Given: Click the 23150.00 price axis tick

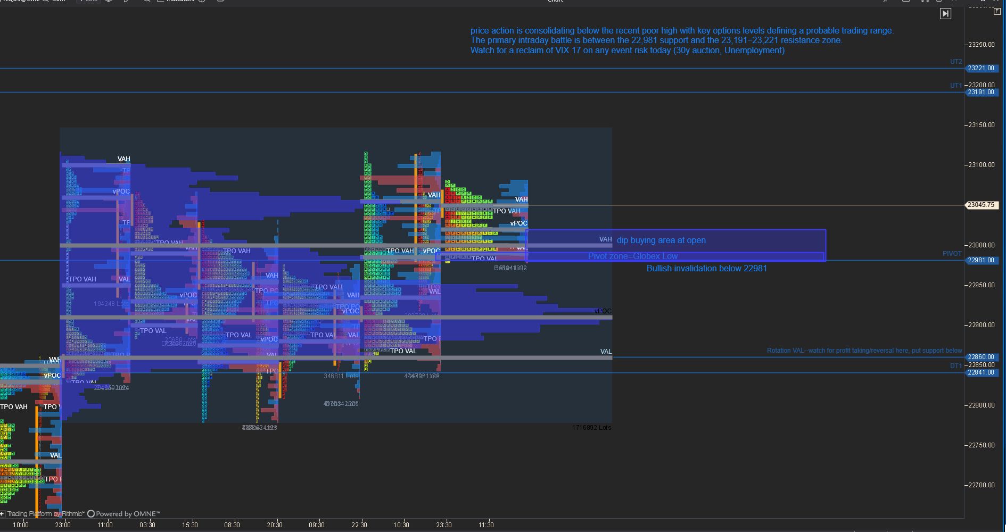Looking at the screenshot, I should pyautogui.click(x=981, y=125).
